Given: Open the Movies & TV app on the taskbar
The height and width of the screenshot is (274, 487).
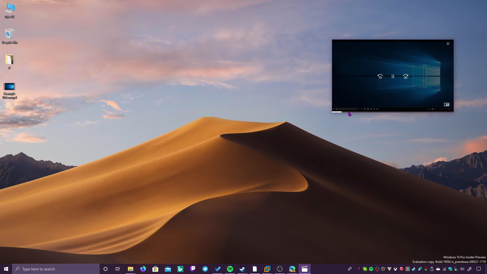Looking at the screenshot, I should (305, 269).
